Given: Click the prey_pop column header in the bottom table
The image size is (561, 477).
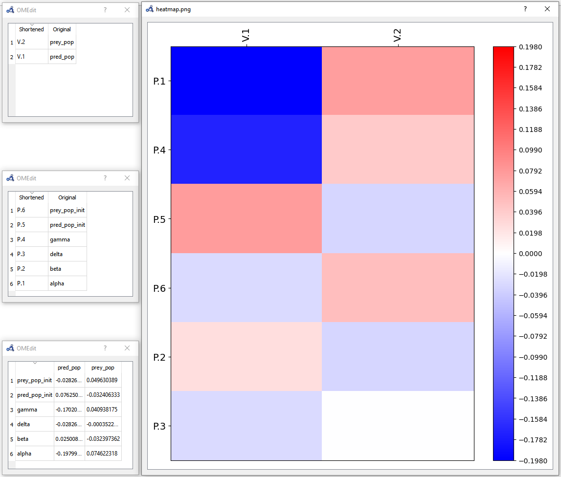Looking at the screenshot, I should click(x=103, y=368).
